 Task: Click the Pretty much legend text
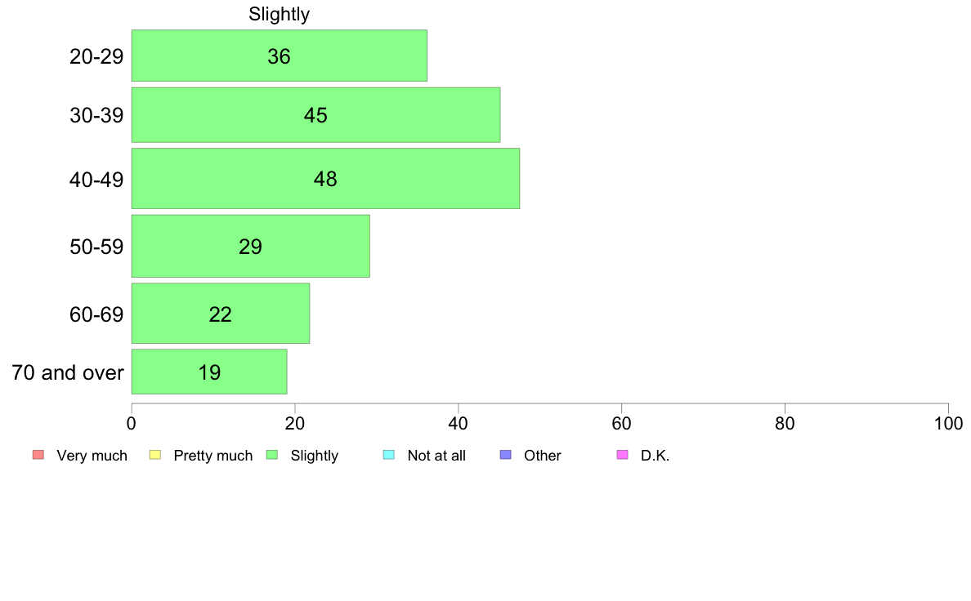click(x=213, y=456)
